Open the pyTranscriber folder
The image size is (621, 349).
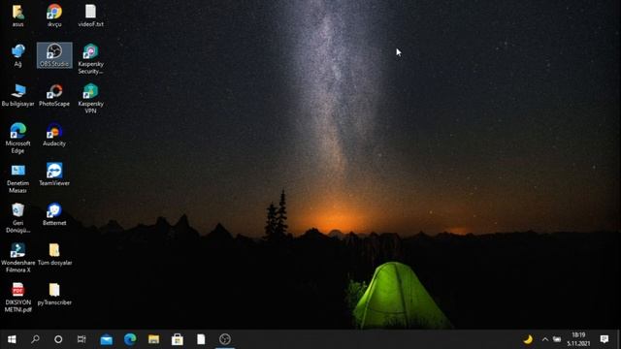click(x=54, y=294)
